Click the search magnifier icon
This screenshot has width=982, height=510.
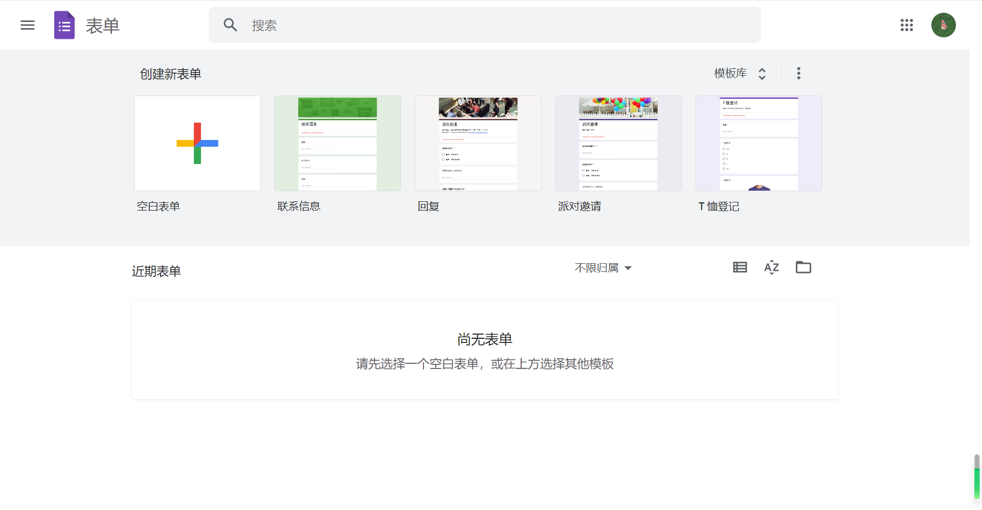coord(230,25)
